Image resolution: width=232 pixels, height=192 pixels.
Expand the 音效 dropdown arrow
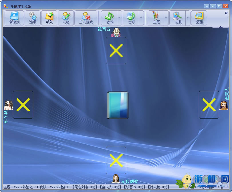click(119, 18)
